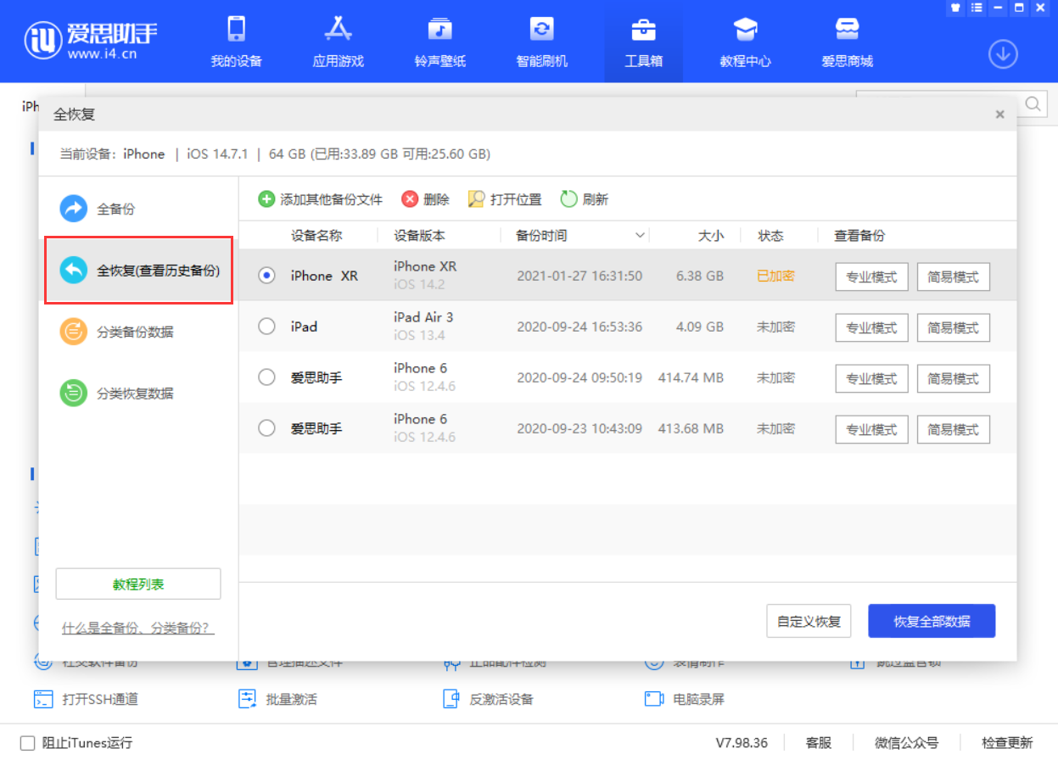Click the red delete backup icon
The image size is (1058, 760).
click(410, 199)
